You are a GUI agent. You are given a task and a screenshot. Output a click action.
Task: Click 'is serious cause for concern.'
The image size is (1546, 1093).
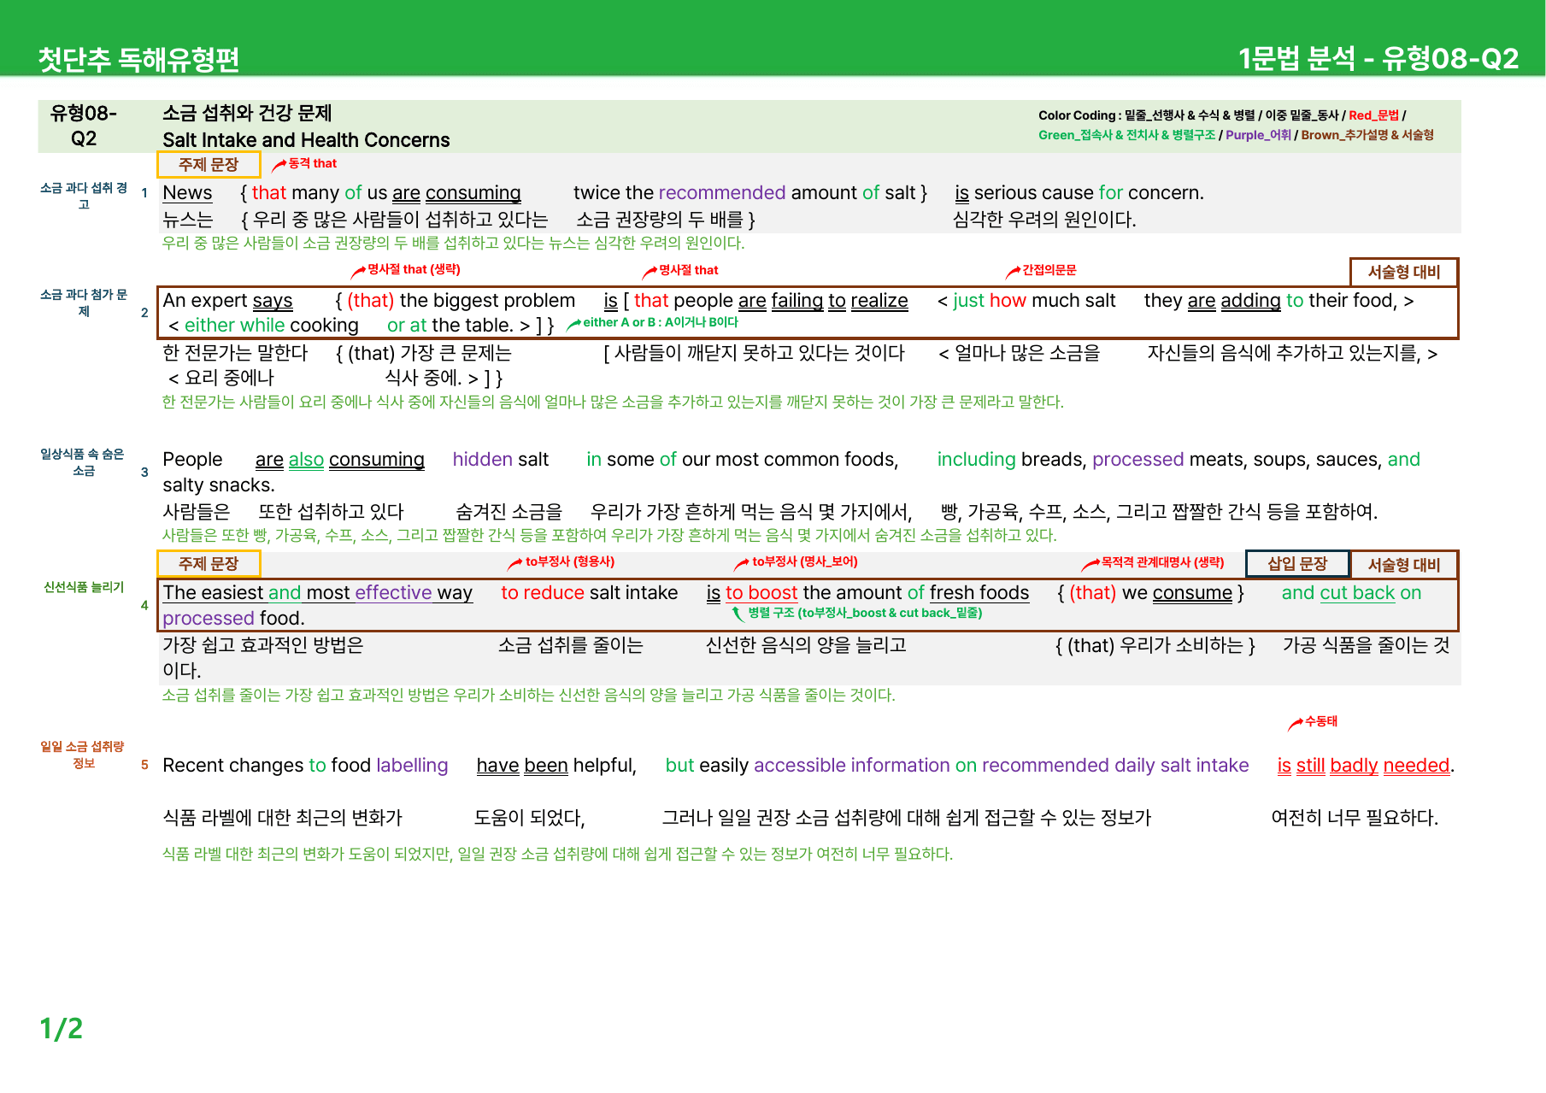1079,193
